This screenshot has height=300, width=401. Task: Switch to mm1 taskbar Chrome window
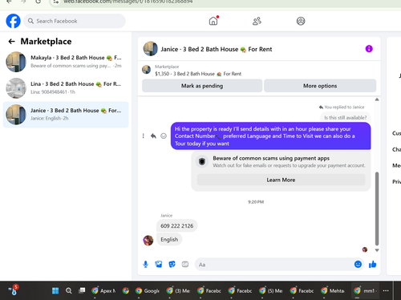pos(365,290)
